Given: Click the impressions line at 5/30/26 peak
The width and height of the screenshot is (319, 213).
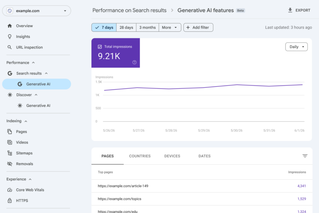Looking at the screenshot, I should click(237, 85).
